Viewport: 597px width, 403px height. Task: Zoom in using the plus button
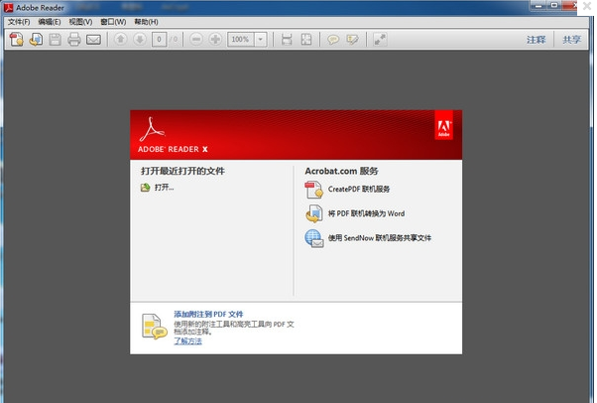click(215, 39)
